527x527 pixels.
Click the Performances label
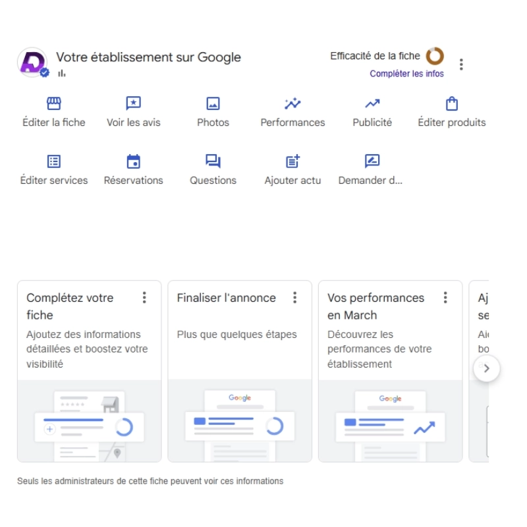(x=292, y=123)
